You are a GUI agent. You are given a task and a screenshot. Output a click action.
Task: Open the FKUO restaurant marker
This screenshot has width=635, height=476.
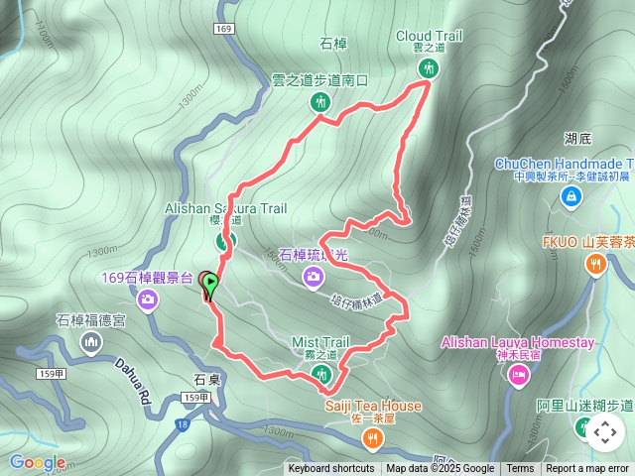(595, 265)
